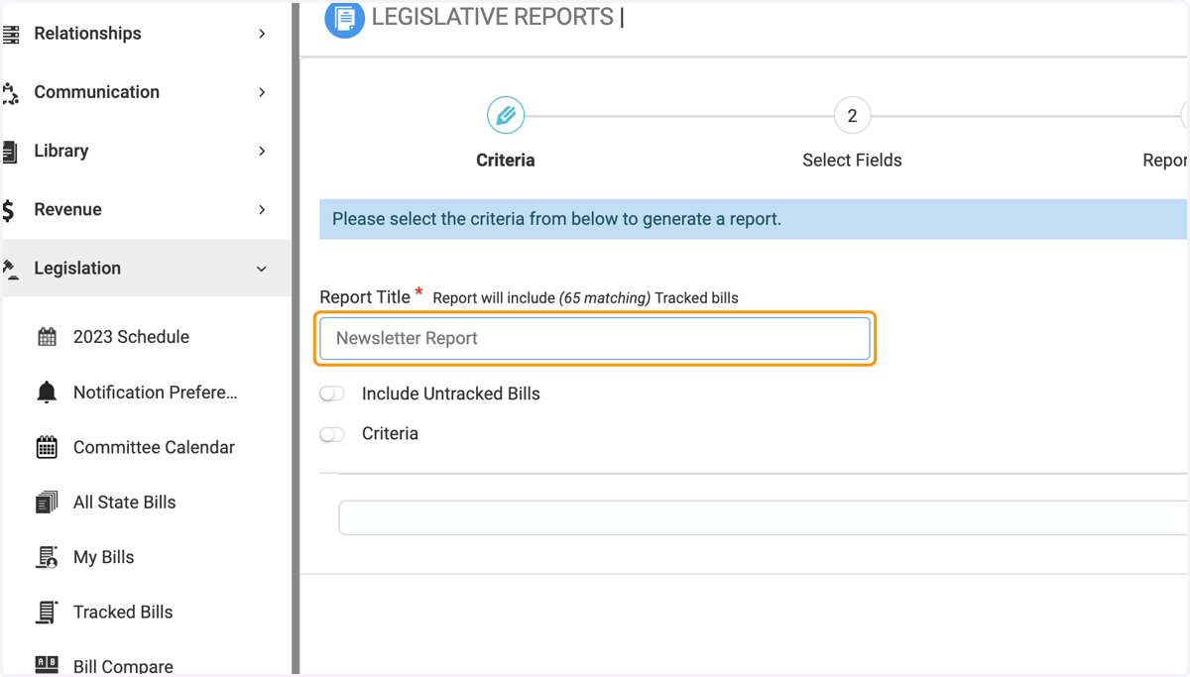Expand the Library menu chevron

click(x=262, y=151)
